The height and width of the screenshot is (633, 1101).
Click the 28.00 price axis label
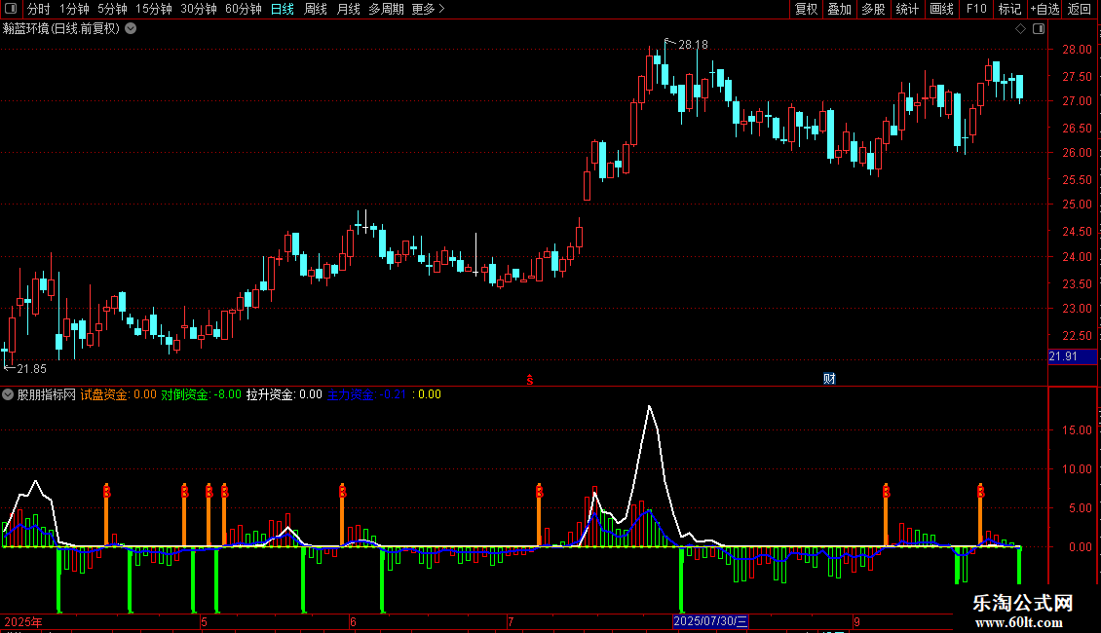(x=1077, y=50)
